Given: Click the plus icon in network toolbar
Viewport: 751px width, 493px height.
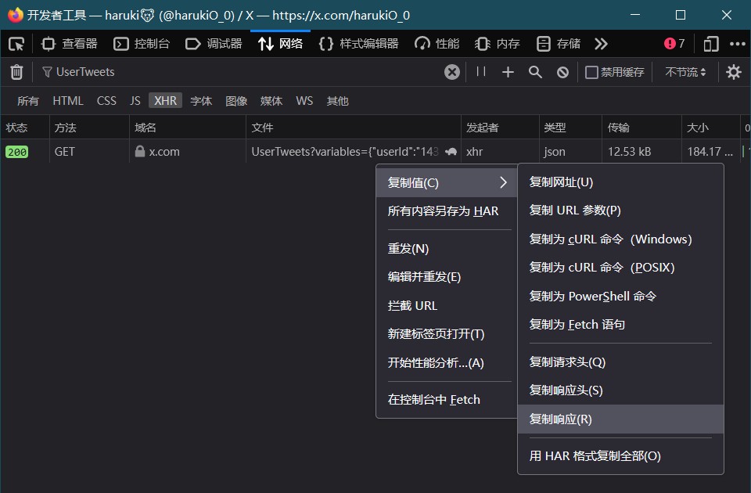Looking at the screenshot, I should pyautogui.click(x=508, y=72).
